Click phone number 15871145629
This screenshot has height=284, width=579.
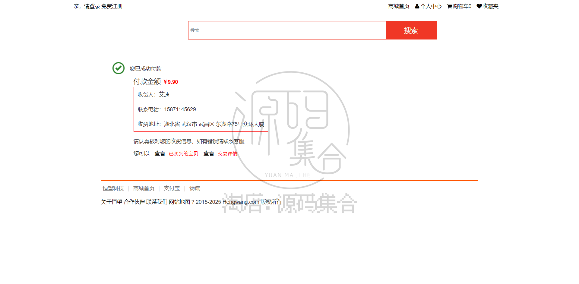180,109
